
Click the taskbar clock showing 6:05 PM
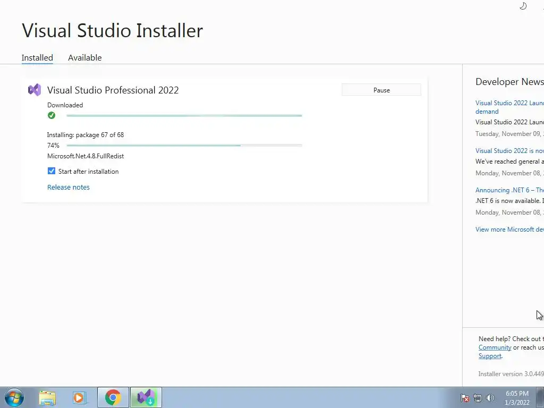[x=517, y=398]
